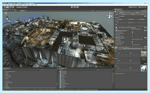This screenshot has width=150, height=93.
Task: Toggle the Static checkbox
Action: point(142,11)
